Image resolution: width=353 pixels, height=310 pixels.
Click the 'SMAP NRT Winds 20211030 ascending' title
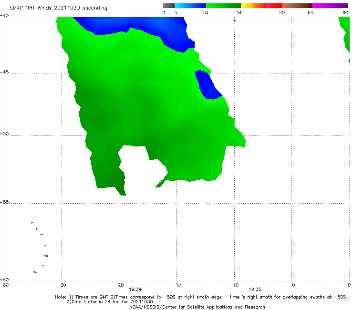pyautogui.click(x=58, y=8)
